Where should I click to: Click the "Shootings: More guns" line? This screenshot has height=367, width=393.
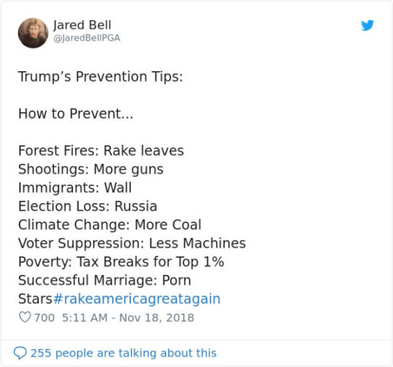pos(91,170)
